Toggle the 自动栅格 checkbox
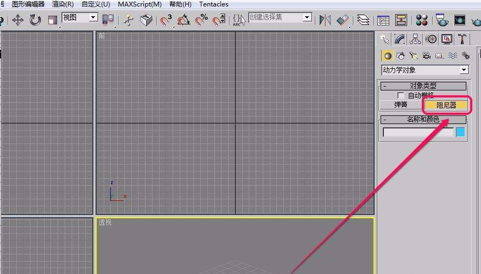The image size is (481, 274). pos(400,95)
